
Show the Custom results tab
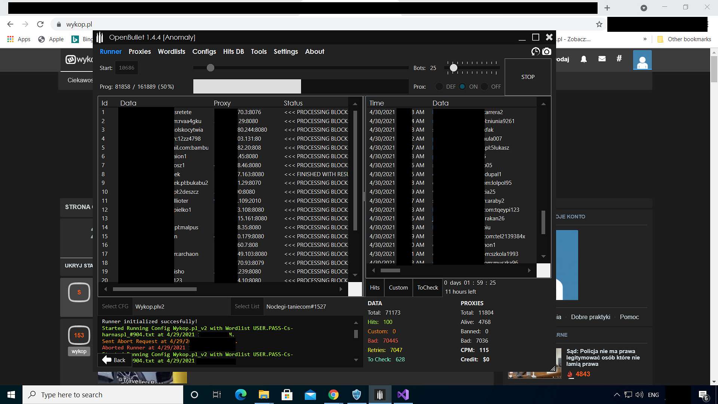point(398,287)
